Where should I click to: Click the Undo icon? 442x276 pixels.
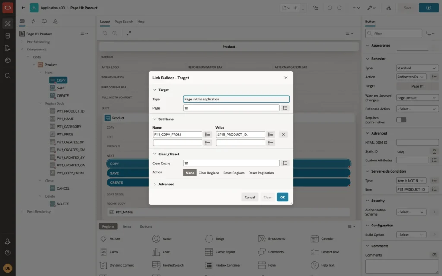coord(329,8)
